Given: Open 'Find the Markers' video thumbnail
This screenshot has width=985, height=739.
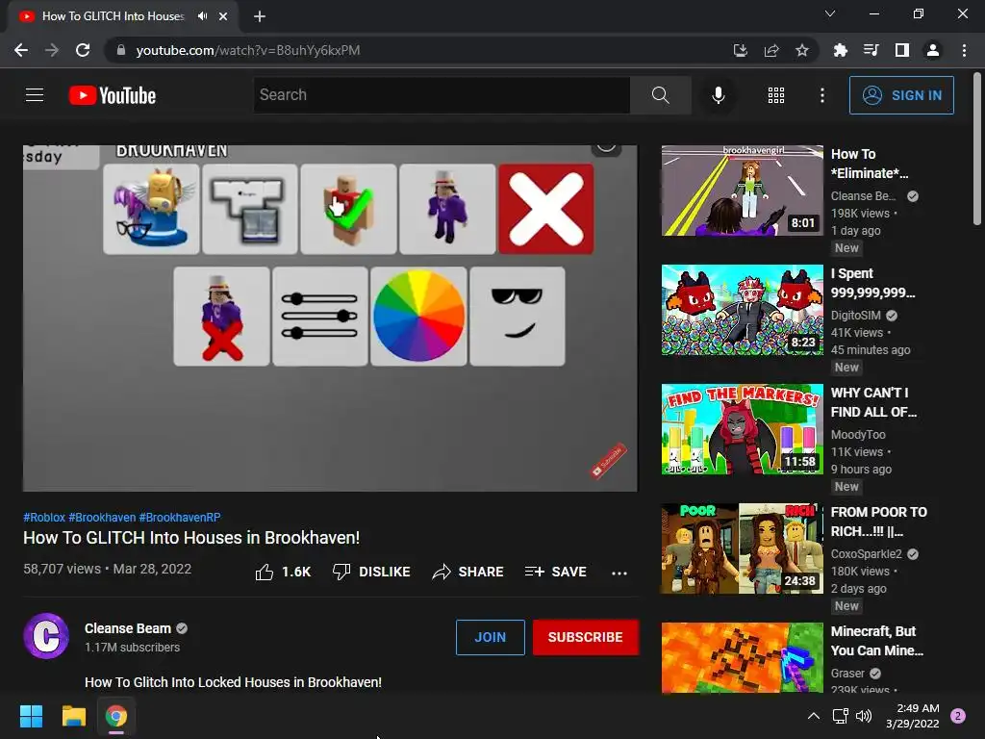Looking at the screenshot, I should coord(742,429).
